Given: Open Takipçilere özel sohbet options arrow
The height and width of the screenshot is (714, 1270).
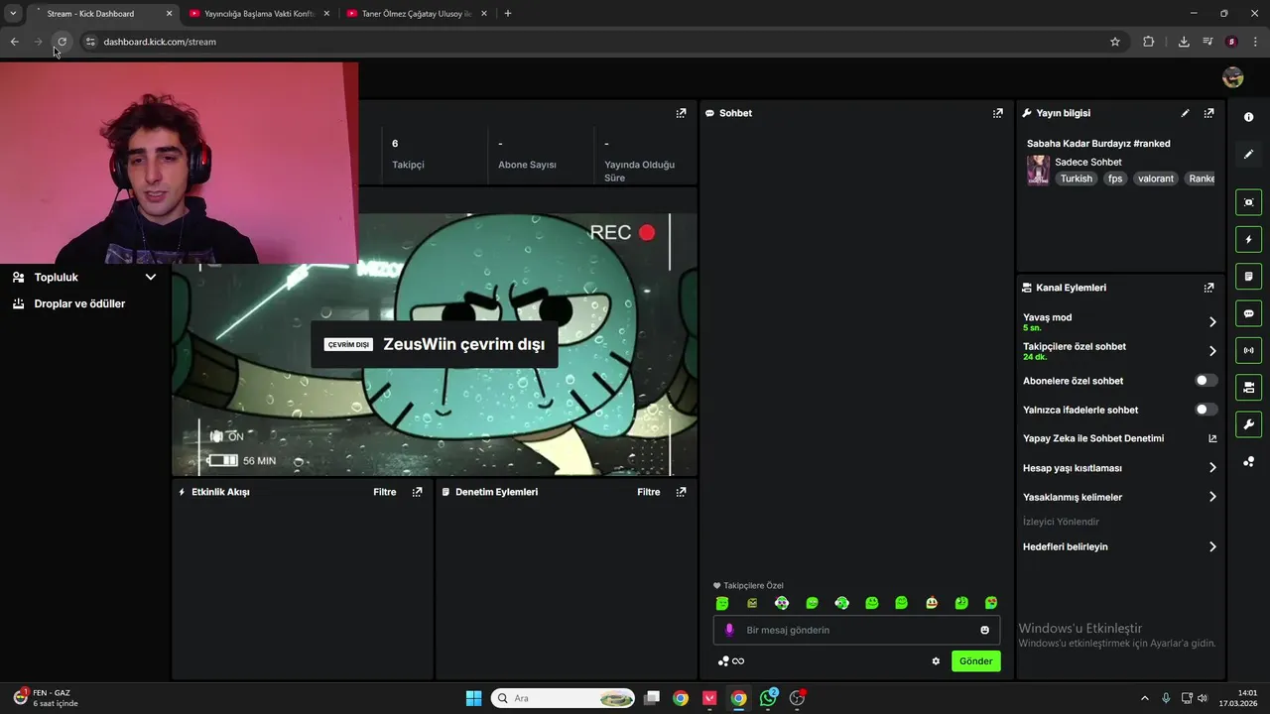Looking at the screenshot, I should (1211, 351).
